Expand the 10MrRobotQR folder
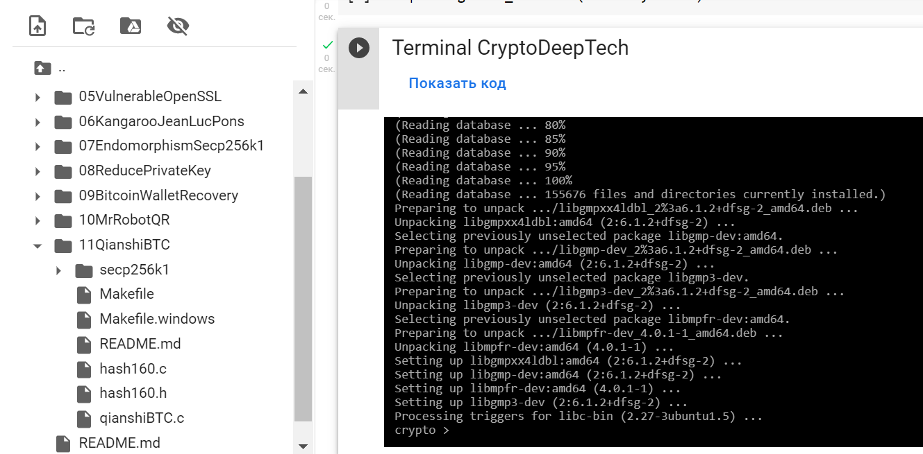 pos(38,221)
